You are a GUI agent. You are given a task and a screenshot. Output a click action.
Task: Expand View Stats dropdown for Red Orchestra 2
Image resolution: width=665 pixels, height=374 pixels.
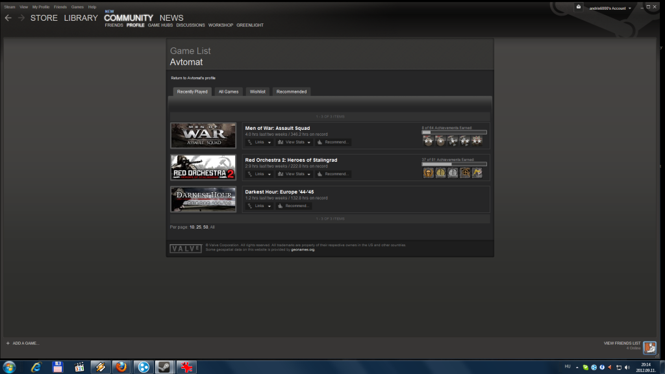(x=294, y=174)
